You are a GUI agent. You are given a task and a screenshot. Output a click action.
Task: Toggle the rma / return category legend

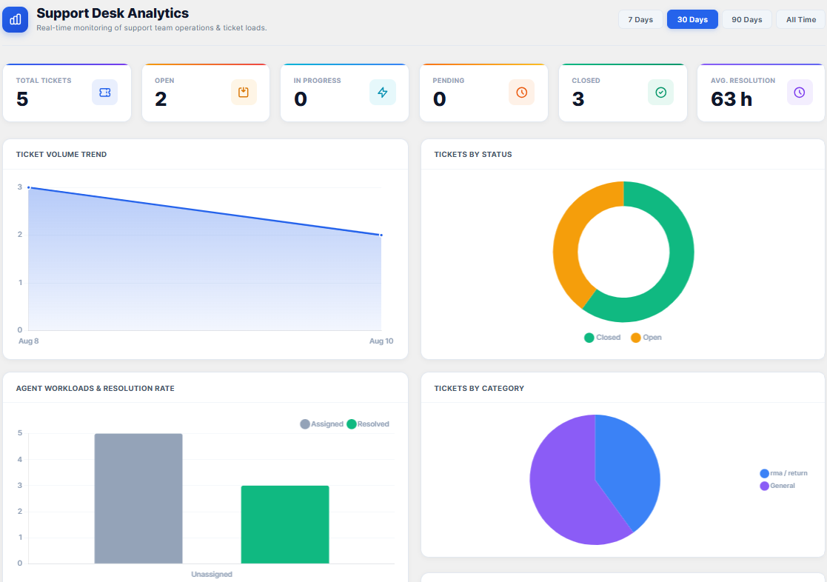(784, 472)
